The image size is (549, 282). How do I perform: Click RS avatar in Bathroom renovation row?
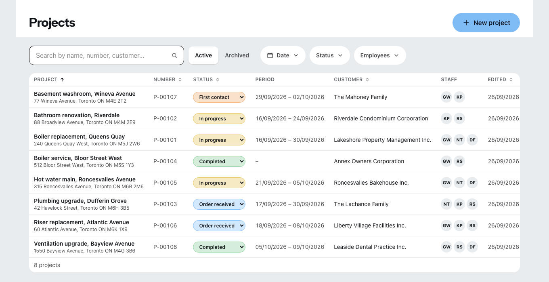(x=459, y=118)
